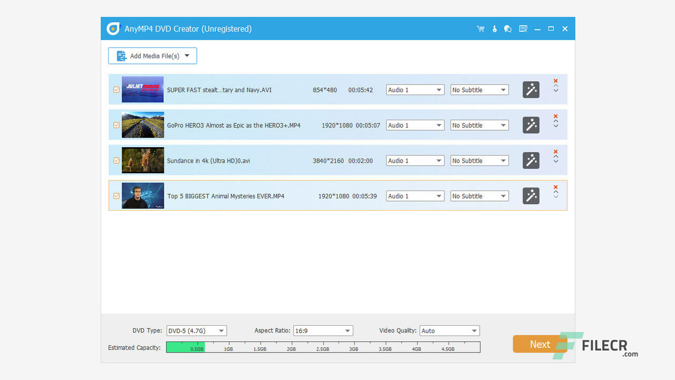Select Top 5 BIGGEST Animal Mysteries thumbnail

pyautogui.click(x=142, y=196)
